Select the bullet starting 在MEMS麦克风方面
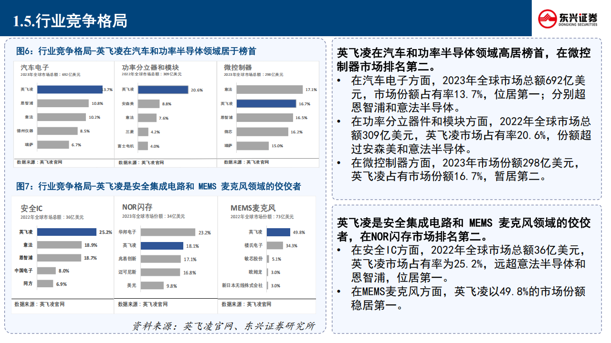The image size is (611, 343). pos(468,298)
